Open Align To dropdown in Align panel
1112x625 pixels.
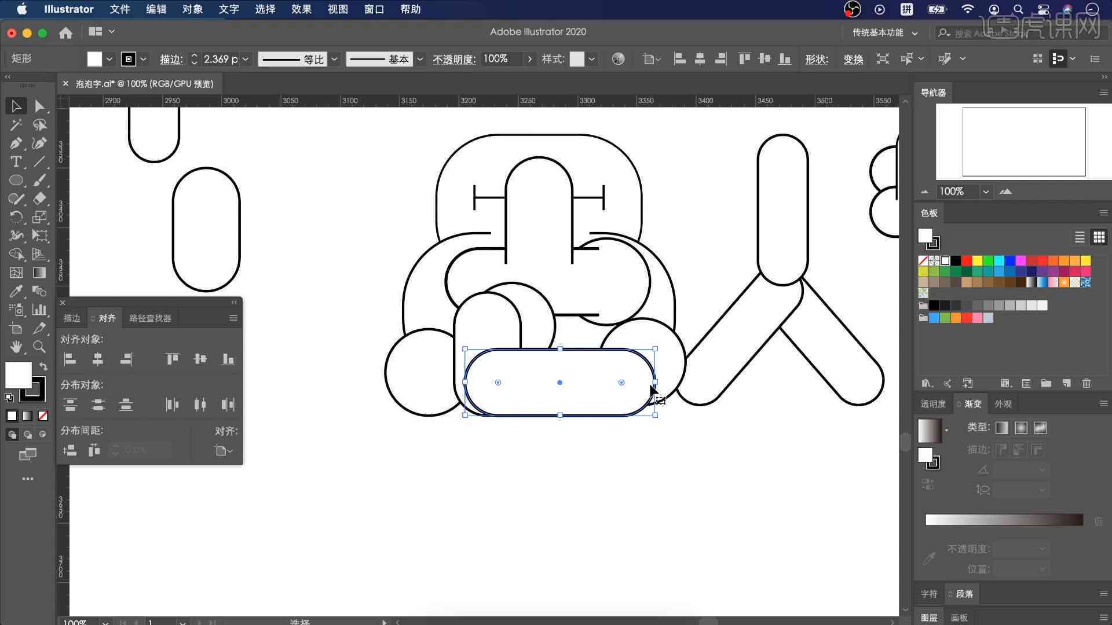click(224, 450)
